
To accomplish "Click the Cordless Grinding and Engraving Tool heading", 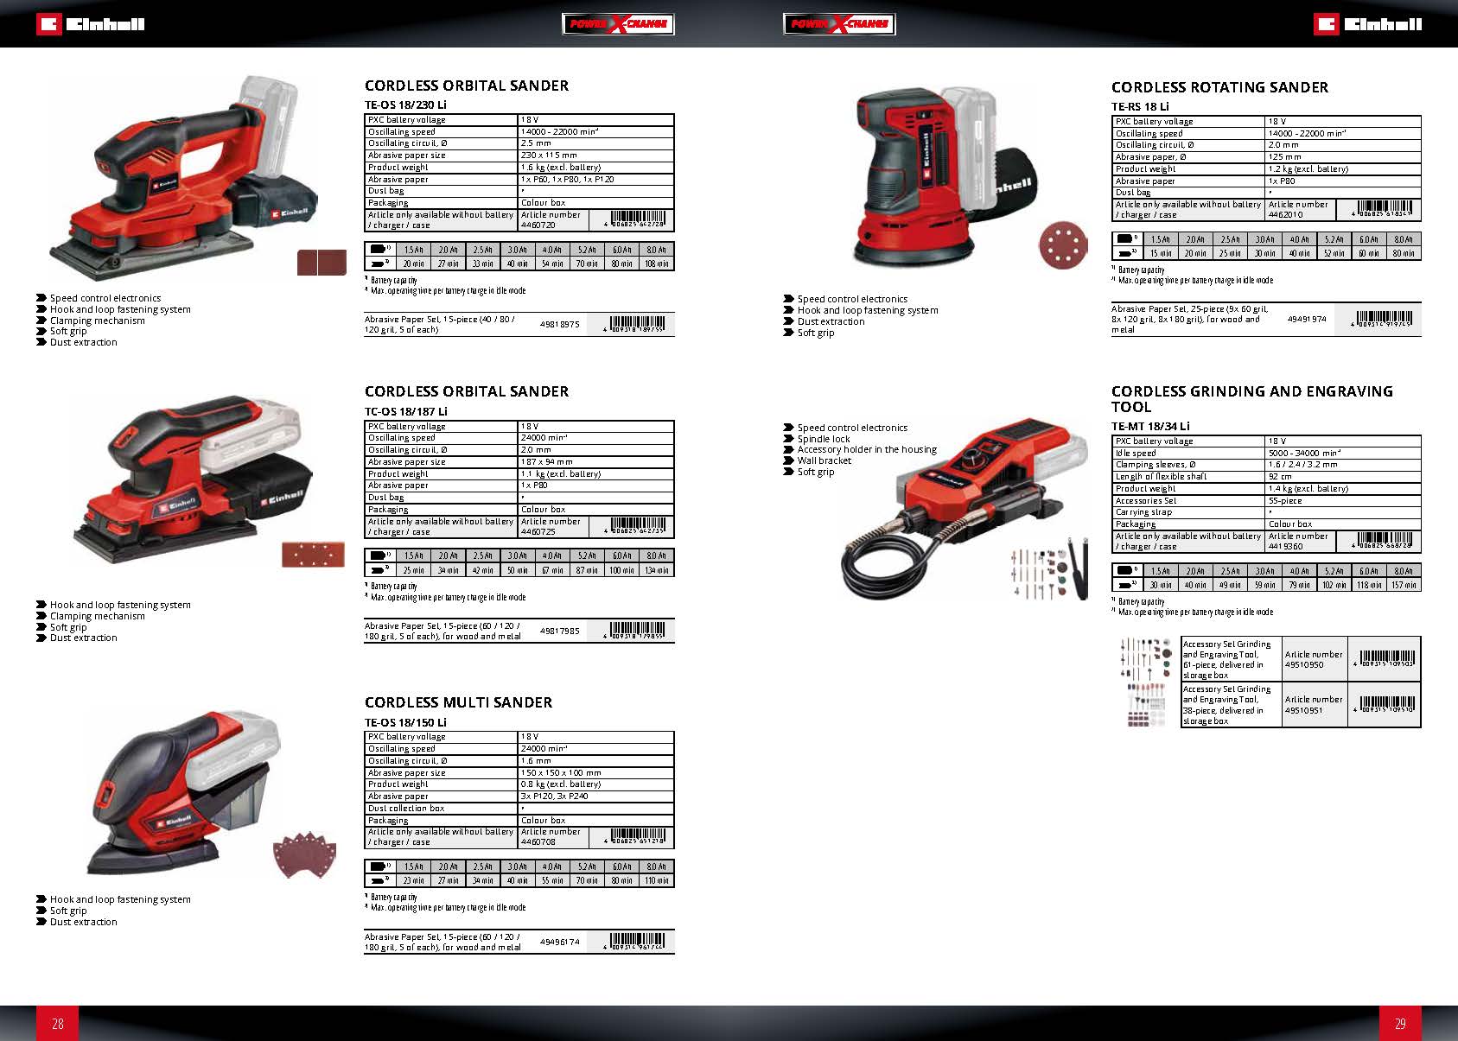I will [x=1252, y=399].
